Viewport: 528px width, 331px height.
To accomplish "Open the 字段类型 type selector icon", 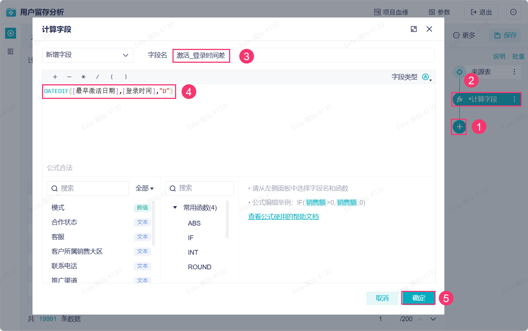I will (x=426, y=77).
